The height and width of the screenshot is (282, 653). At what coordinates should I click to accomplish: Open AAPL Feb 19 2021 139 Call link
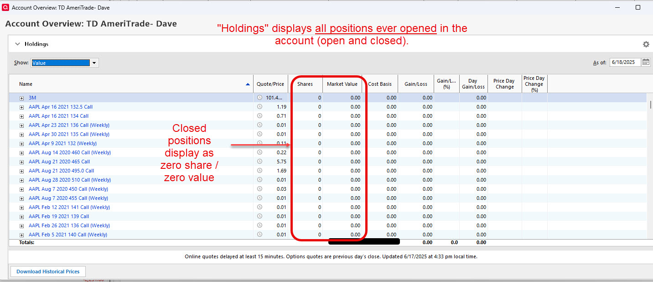pyautogui.click(x=59, y=216)
